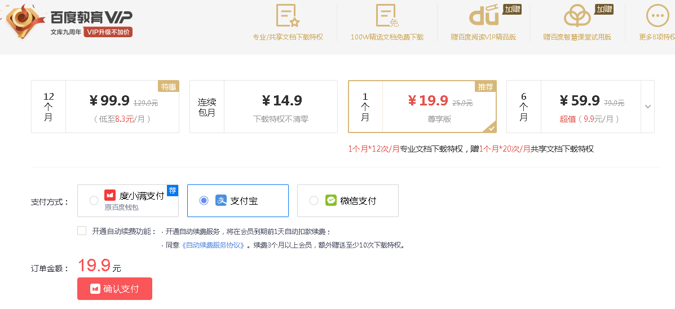Click the 100W精选文档免费下载 label

pos(387,37)
